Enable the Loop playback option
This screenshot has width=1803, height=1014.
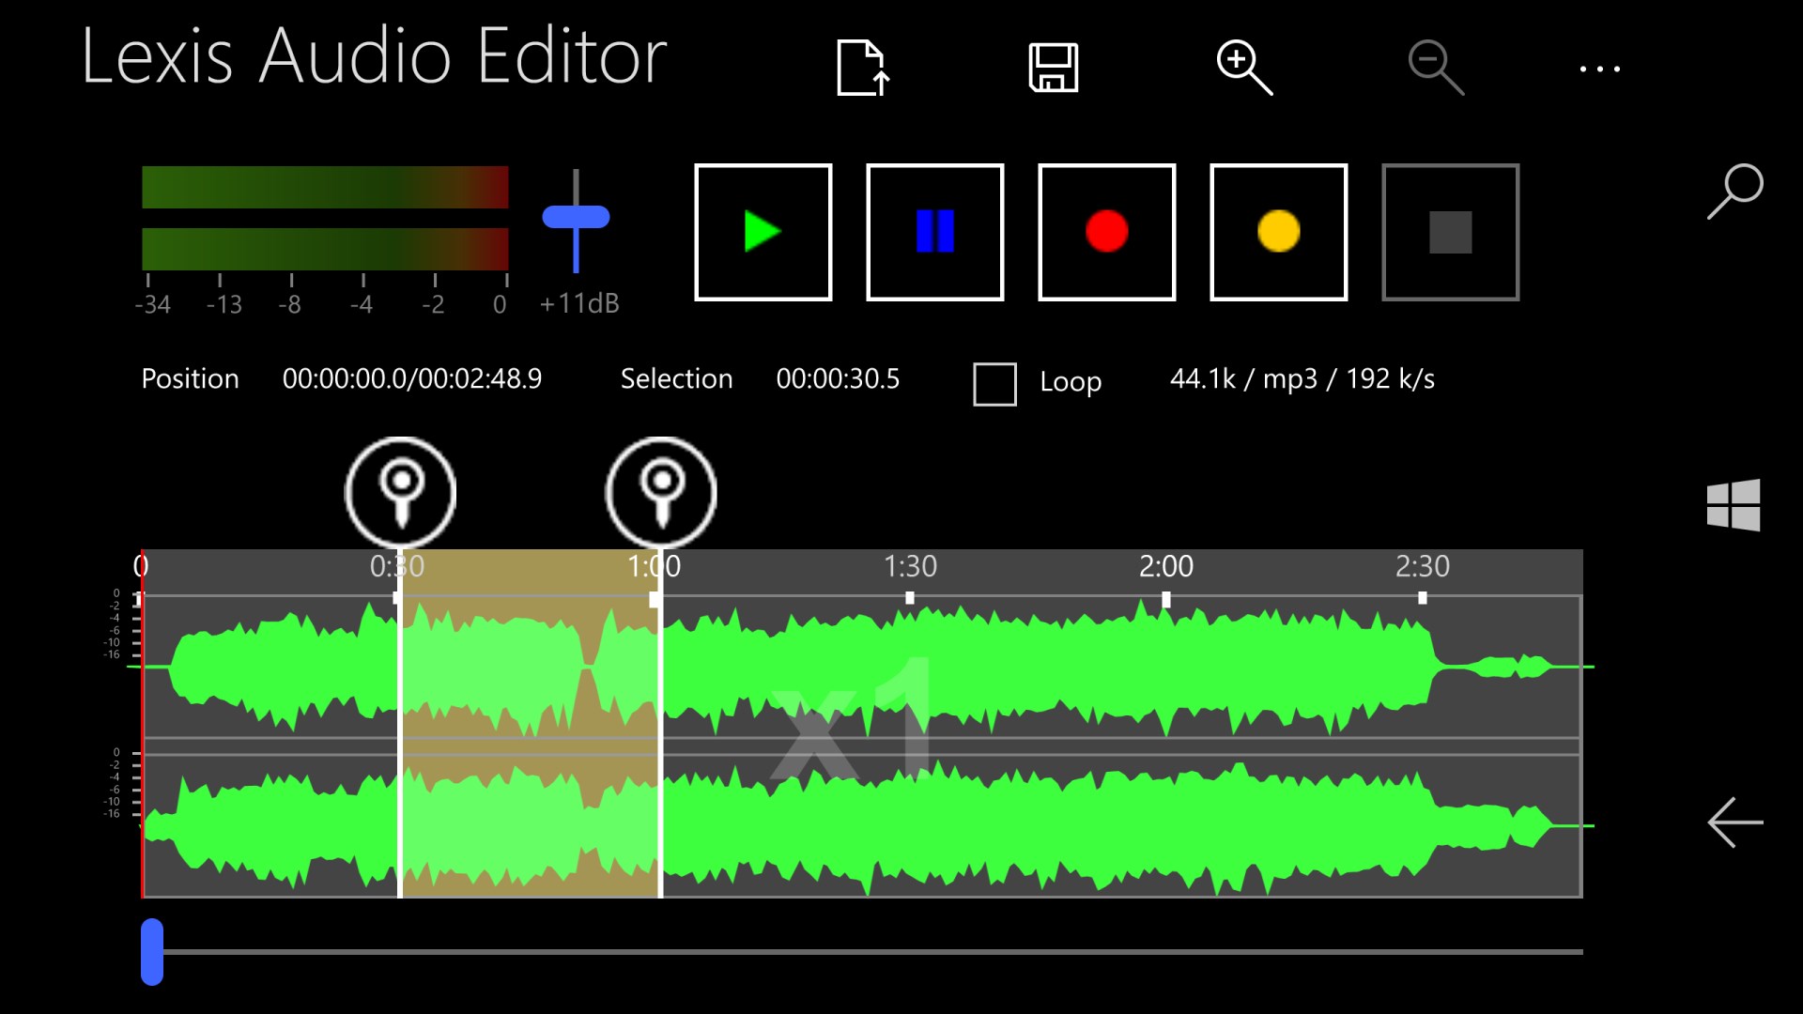[994, 384]
